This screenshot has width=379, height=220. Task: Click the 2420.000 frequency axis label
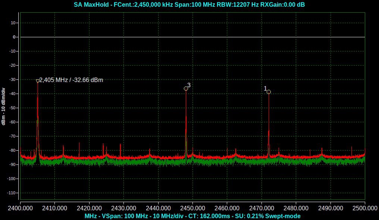click(89, 207)
